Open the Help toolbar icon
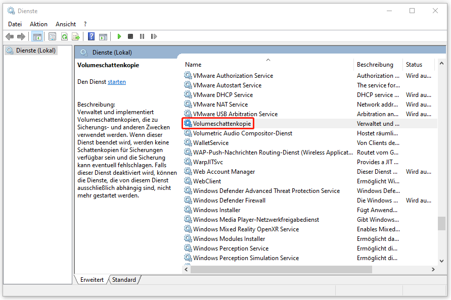The width and height of the screenshot is (451, 300). point(91,36)
